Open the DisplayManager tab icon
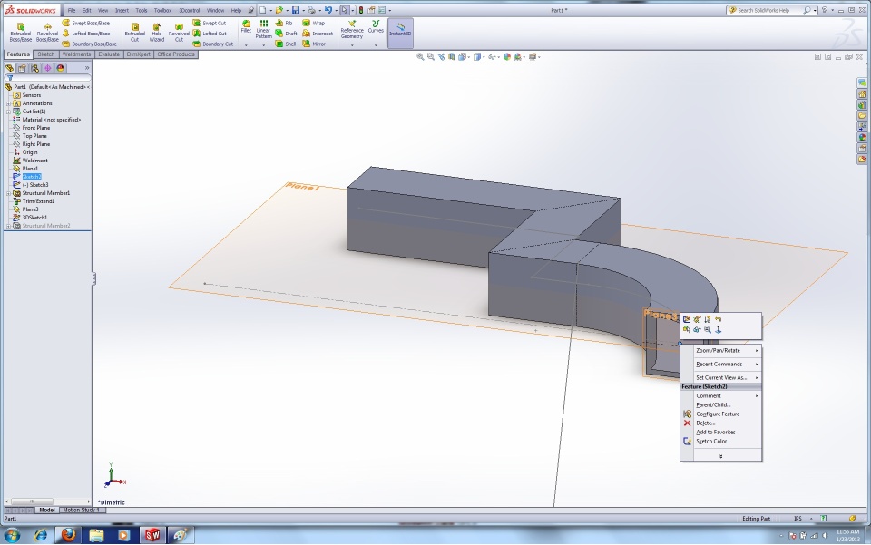Viewport: 871px width, 545px height. tap(61, 68)
